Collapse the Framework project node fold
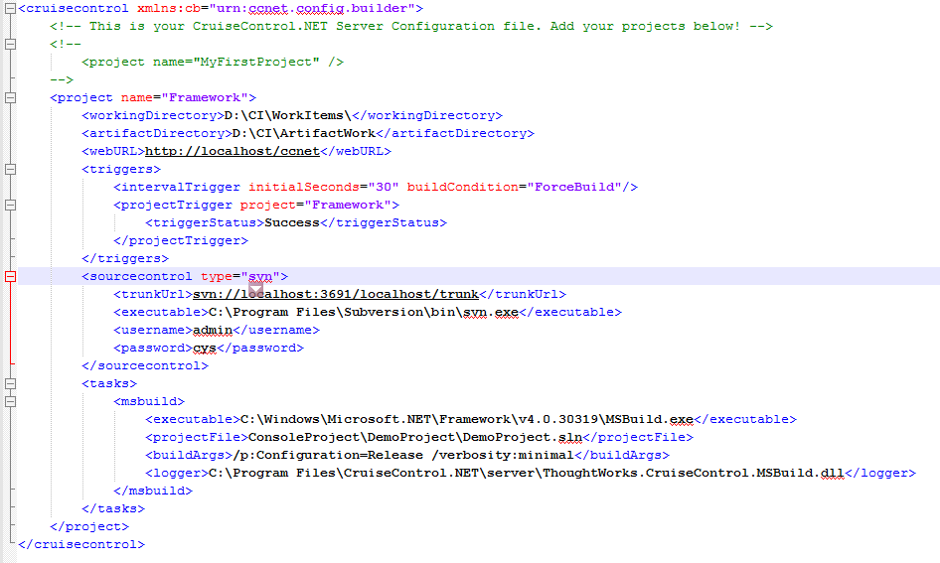This screenshot has width=940, height=563. click(x=10, y=98)
